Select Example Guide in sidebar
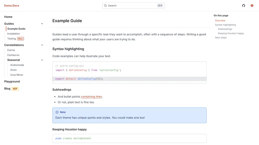 point(16,29)
